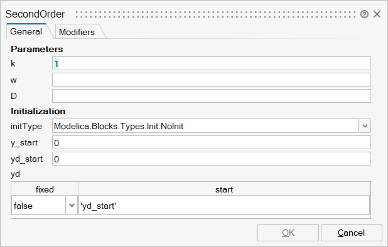Close the SecondOrder dialog
This screenshot has height=247, width=388.
pyautogui.click(x=377, y=14)
